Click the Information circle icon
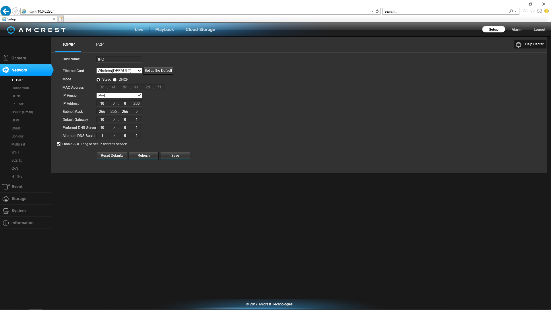551x310 pixels. pyautogui.click(x=6, y=223)
